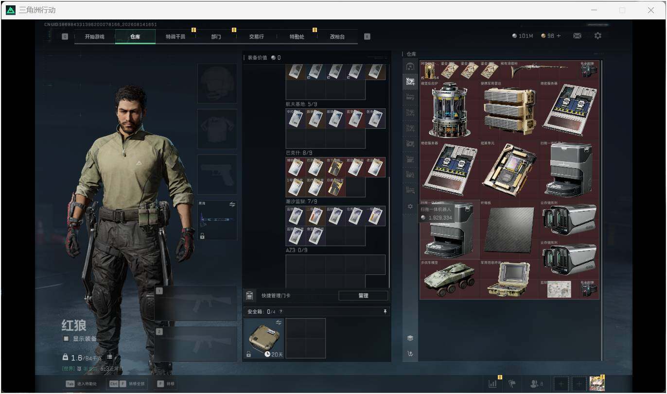
Task: Click the Tab 进入特勤处 shortcut button
Action: 81,384
